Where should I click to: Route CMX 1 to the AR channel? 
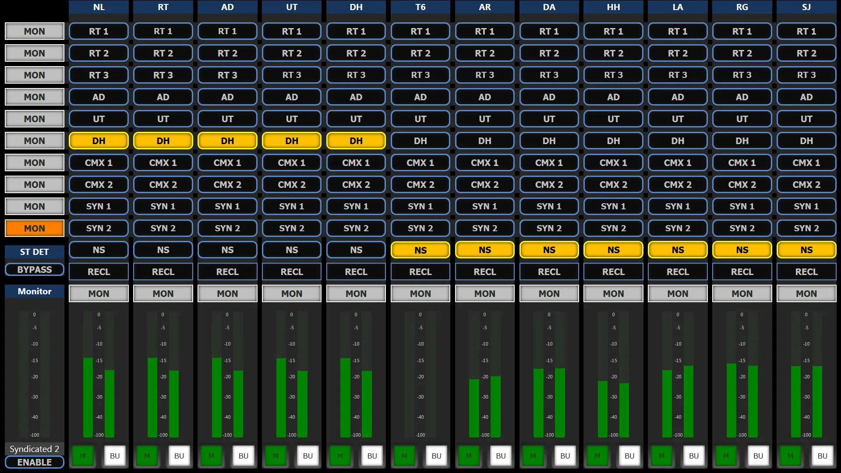click(485, 162)
